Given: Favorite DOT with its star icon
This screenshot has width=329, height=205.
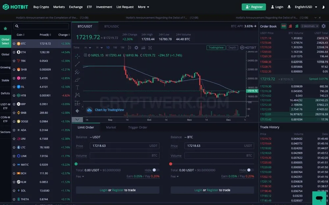Looking at the screenshot, I should tap(14, 78).
